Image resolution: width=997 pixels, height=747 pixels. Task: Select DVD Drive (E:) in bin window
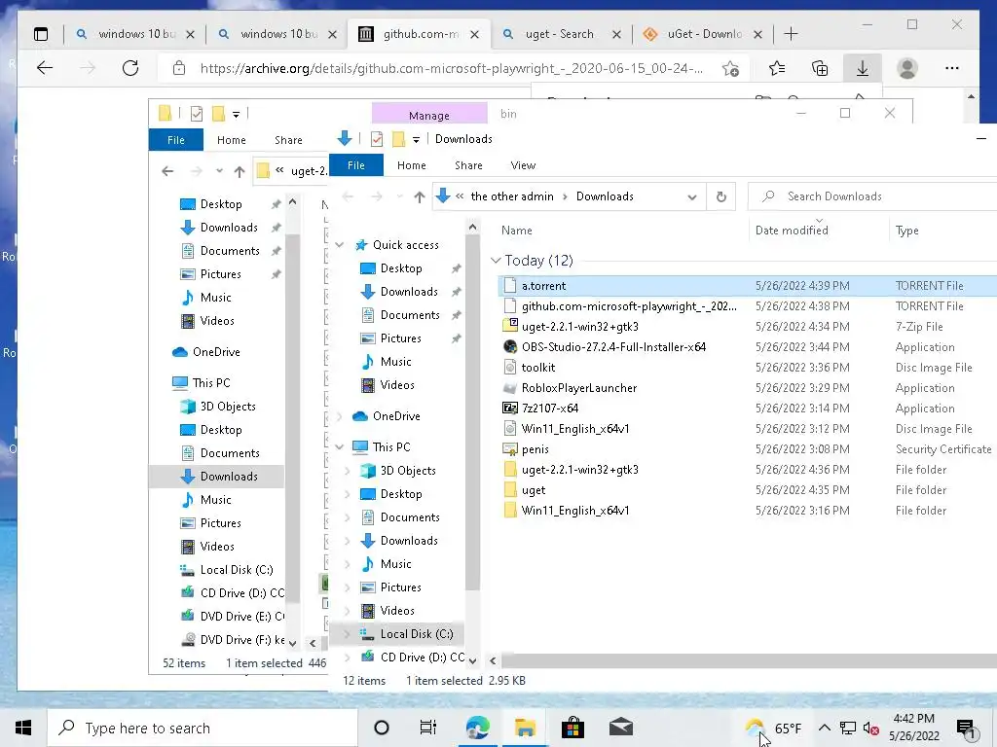(x=232, y=616)
